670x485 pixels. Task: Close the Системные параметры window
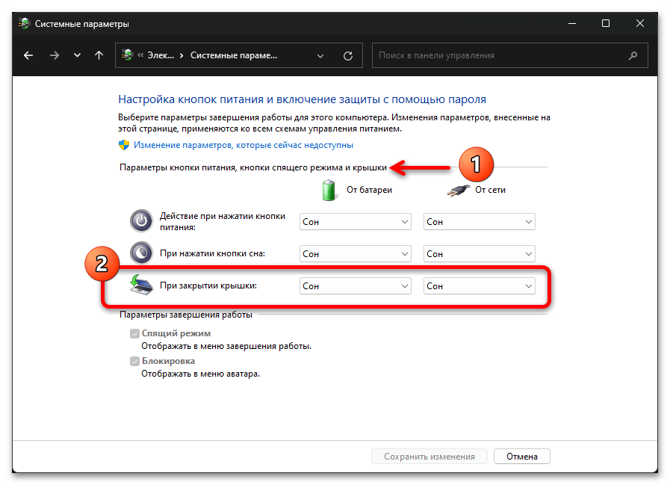pos(639,23)
